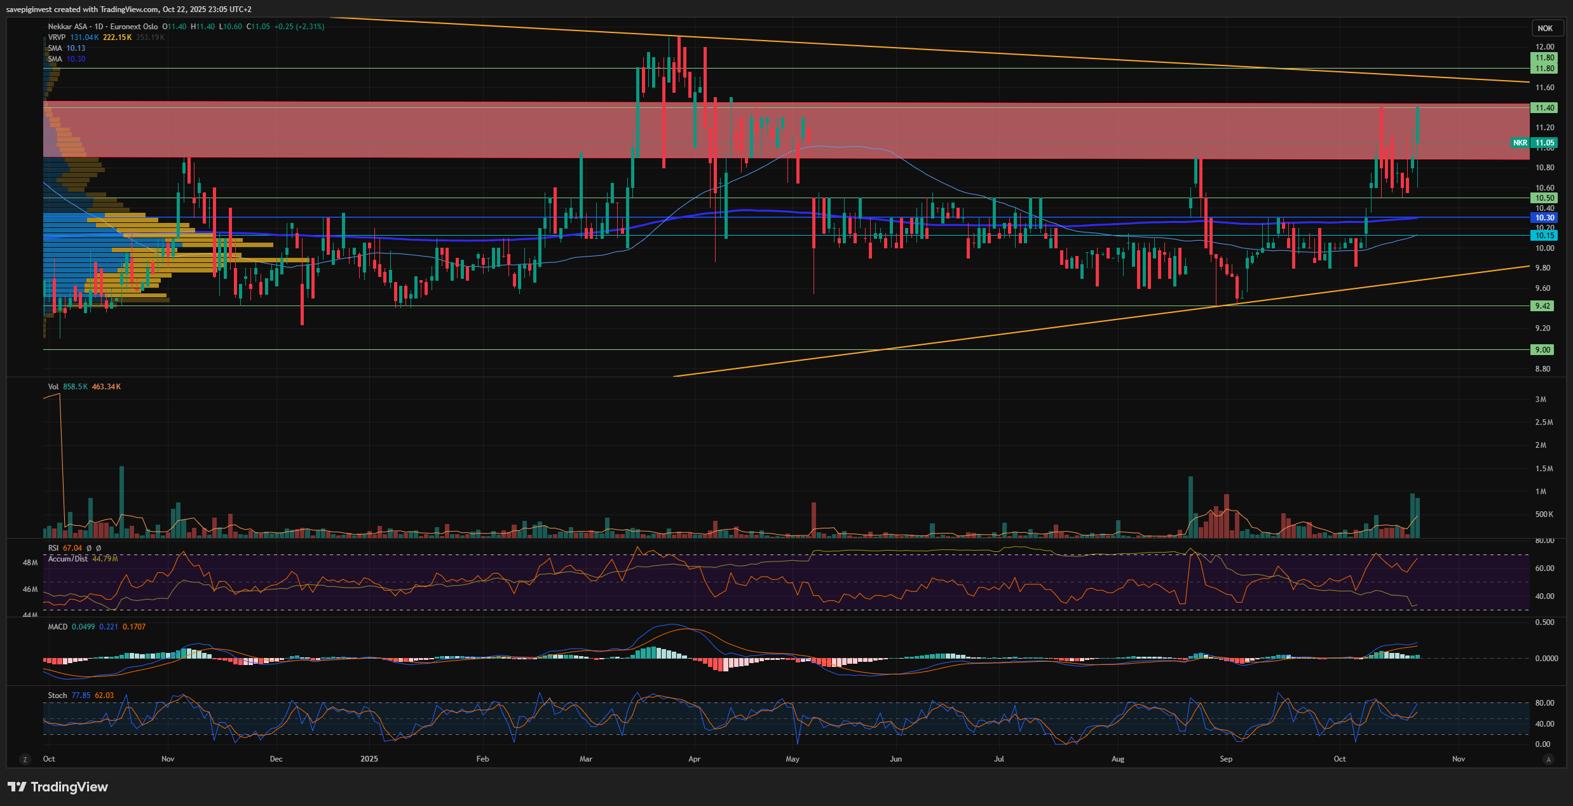Click the Z timezone icon on time axis

point(25,759)
